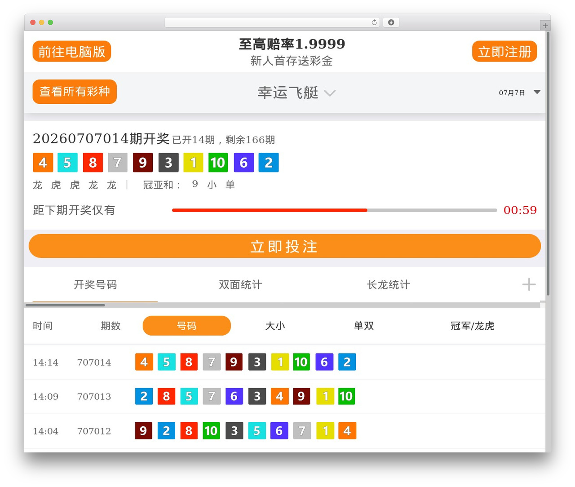Click 至高赔率1.9999 banner text
575x487 pixels.
[x=292, y=44]
